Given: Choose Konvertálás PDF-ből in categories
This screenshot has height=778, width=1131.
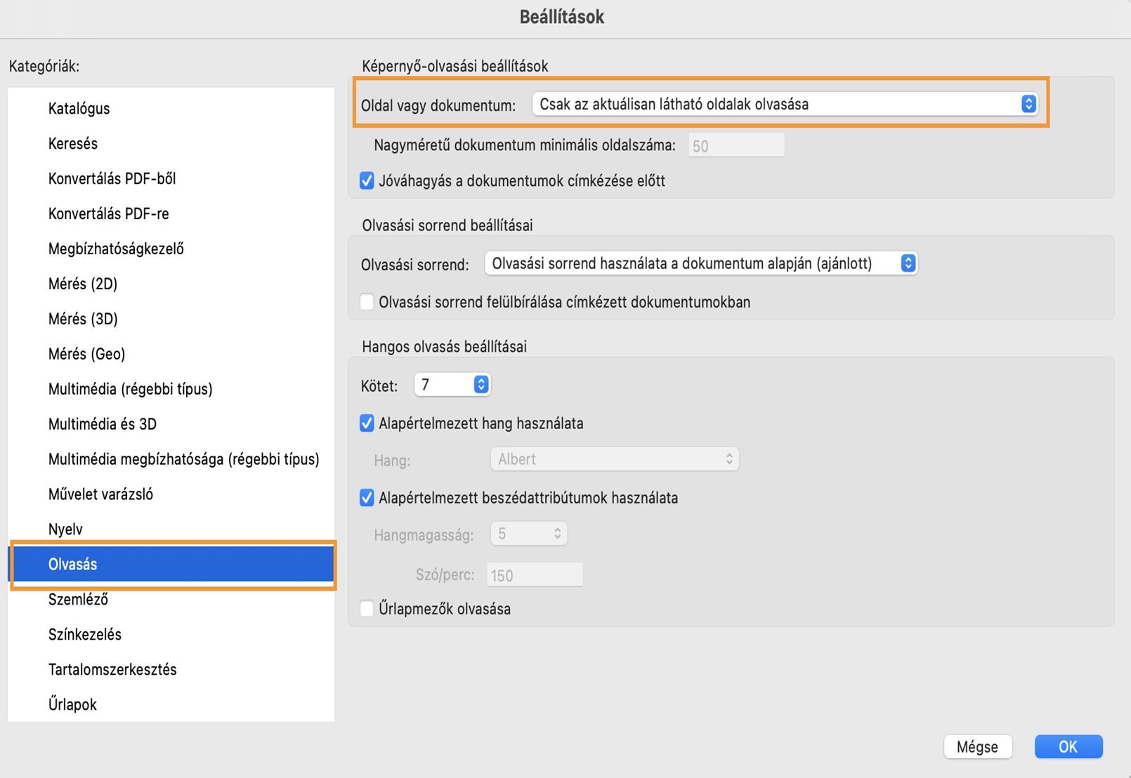Looking at the screenshot, I should (x=112, y=179).
